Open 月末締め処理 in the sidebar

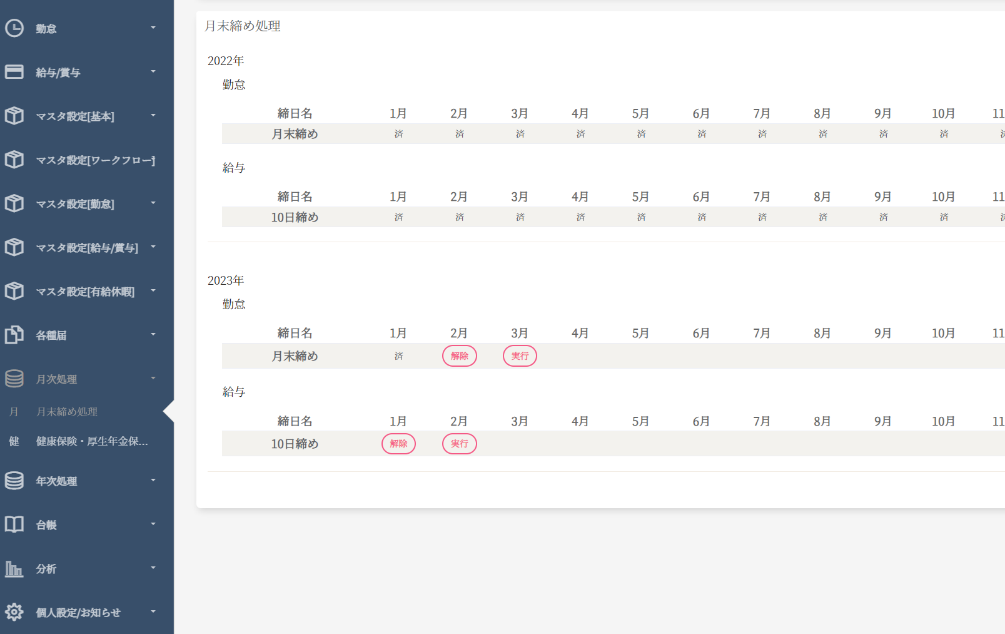pos(67,412)
